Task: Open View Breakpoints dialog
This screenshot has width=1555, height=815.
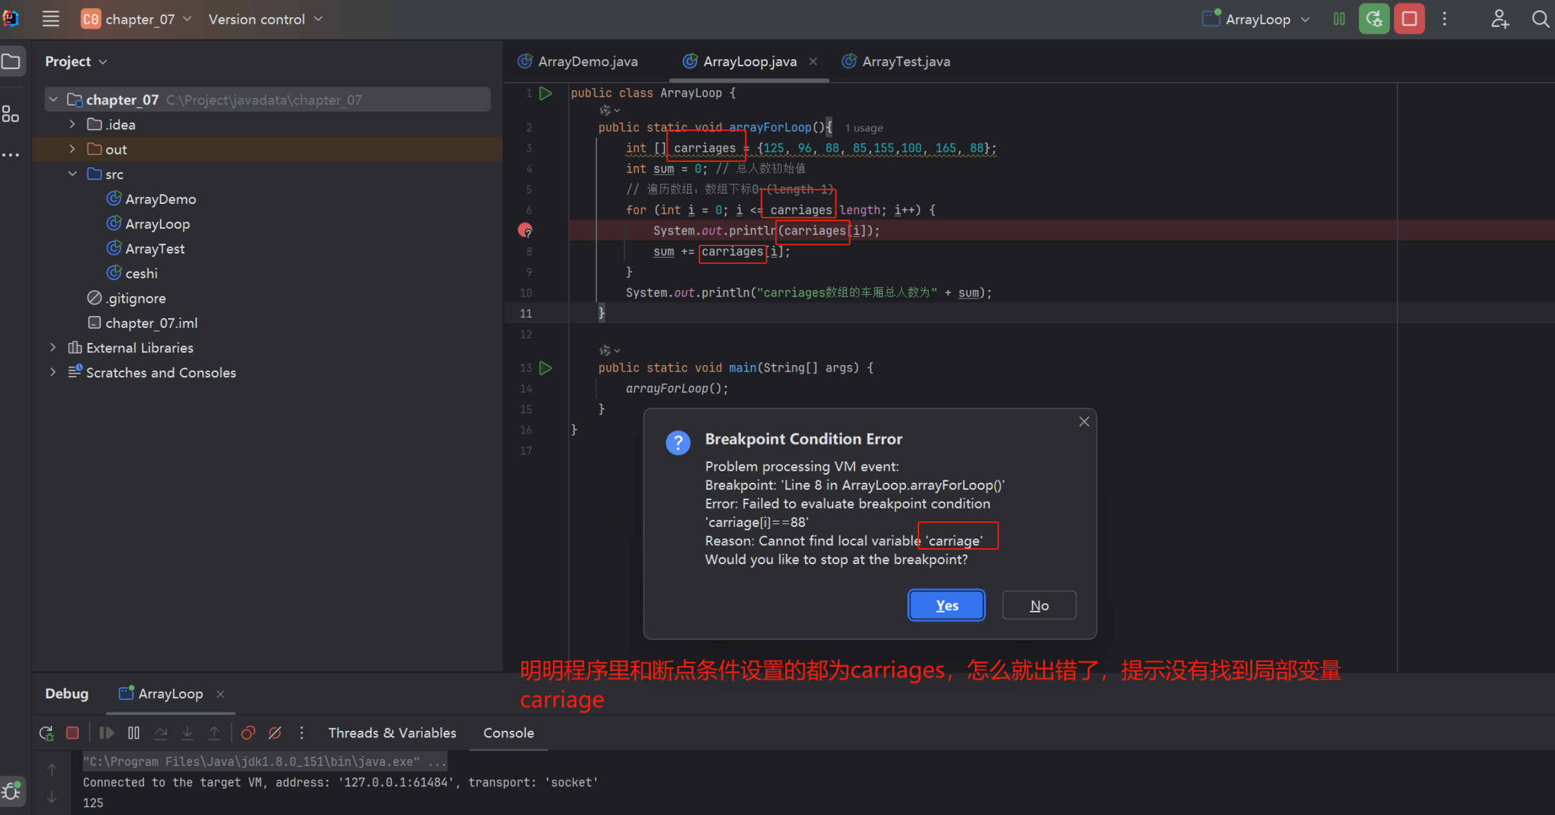Action: tap(248, 733)
